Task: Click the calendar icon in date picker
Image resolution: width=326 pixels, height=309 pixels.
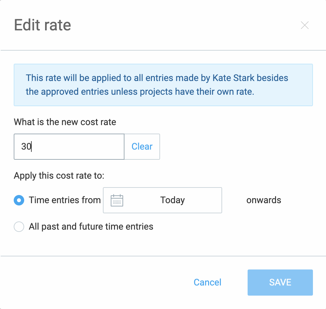Action: (117, 200)
